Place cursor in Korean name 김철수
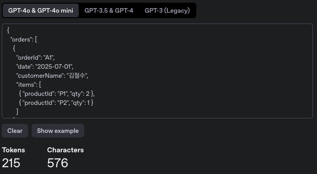 tap(76, 76)
